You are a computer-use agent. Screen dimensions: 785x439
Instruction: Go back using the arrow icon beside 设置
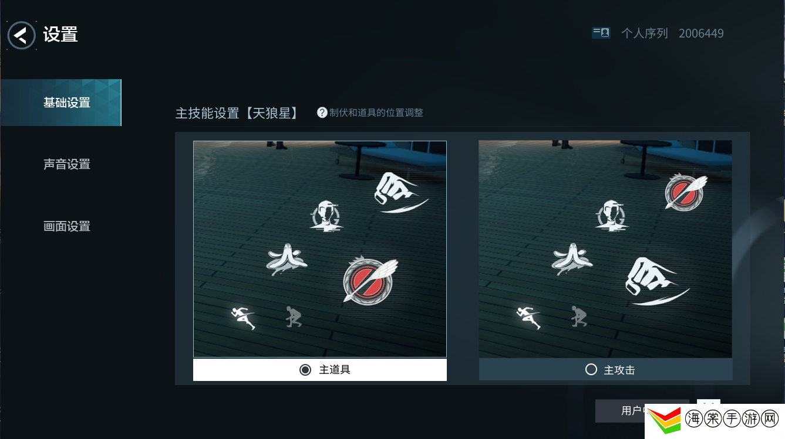click(22, 35)
